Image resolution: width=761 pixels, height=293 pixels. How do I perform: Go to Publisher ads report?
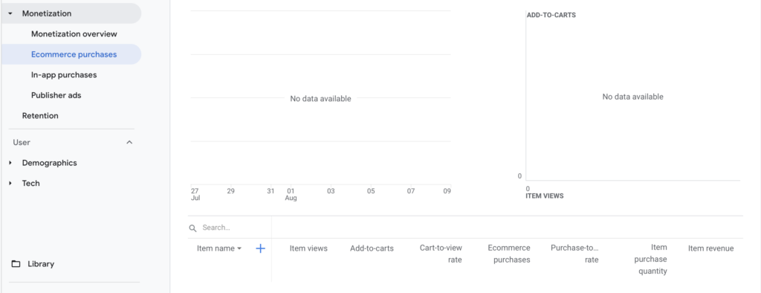coord(56,95)
